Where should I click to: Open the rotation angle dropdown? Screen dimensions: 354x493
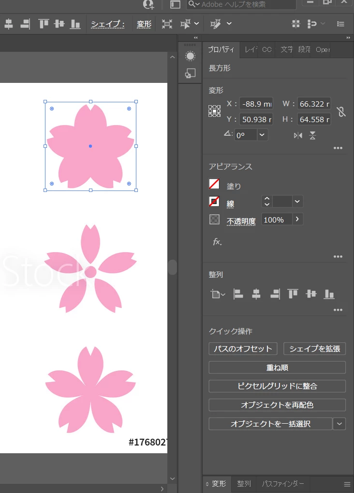point(262,135)
